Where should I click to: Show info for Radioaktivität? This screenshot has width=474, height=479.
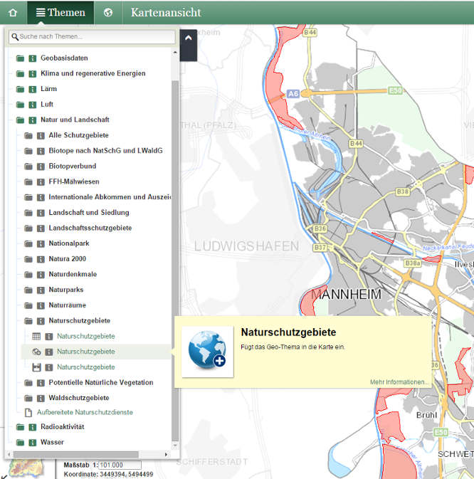[x=32, y=427]
